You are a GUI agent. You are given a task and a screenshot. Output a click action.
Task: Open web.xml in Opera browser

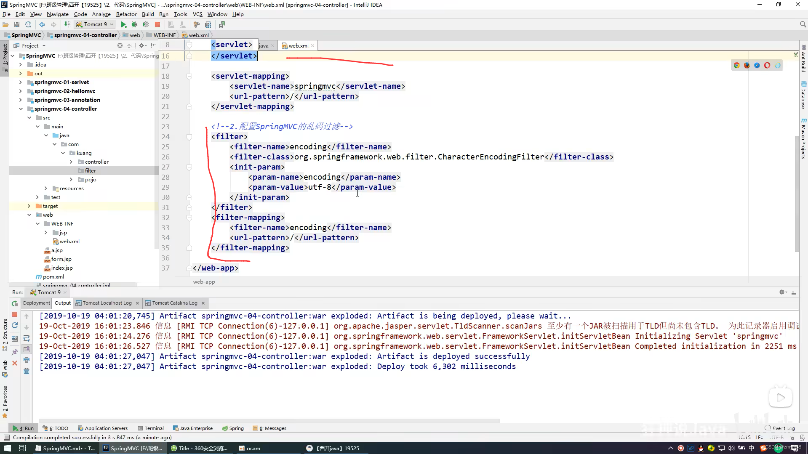[x=767, y=65]
